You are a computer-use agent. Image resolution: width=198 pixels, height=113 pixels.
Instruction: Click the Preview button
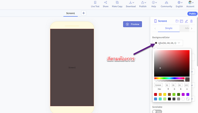tap(132, 24)
